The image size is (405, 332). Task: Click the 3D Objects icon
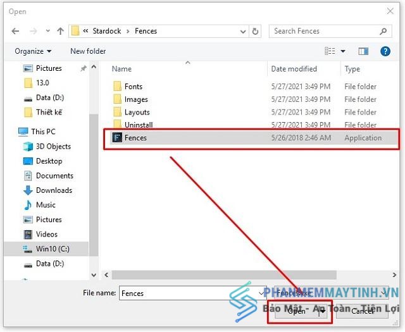(x=28, y=146)
